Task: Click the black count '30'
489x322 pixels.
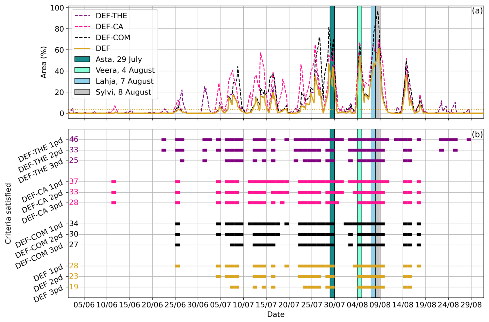Action: (x=74, y=234)
